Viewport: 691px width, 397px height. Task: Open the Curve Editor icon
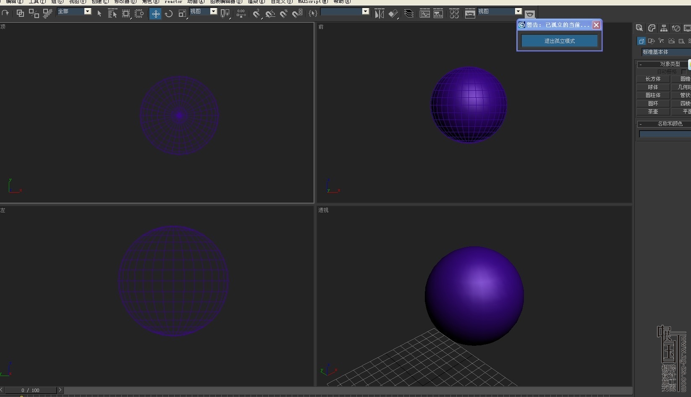pyautogui.click(x=425, y=13)
